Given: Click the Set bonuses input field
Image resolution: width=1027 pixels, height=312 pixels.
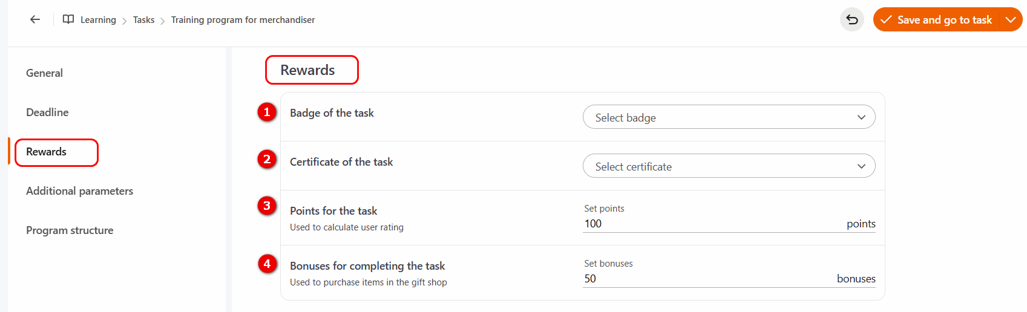Looking at the screenshot, I should (702, 279).
